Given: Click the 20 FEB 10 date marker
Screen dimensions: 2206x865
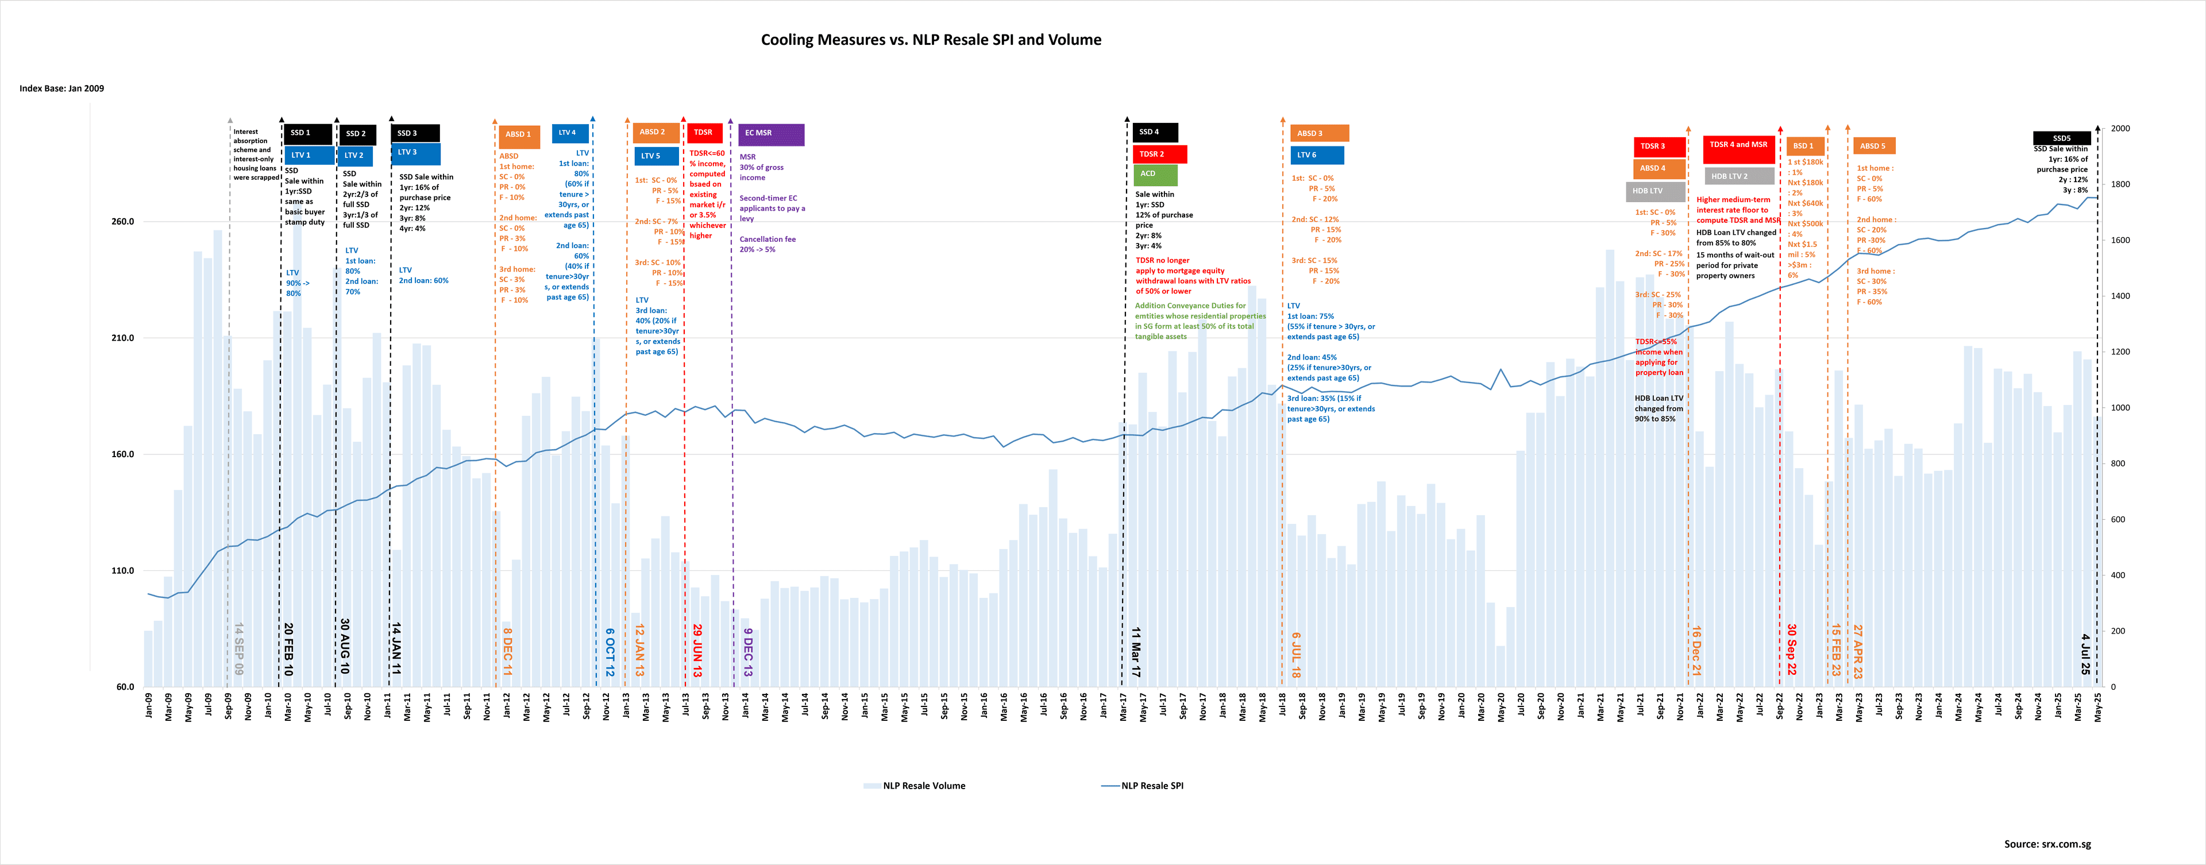Looking at the screenshot, I should (288, 649).
